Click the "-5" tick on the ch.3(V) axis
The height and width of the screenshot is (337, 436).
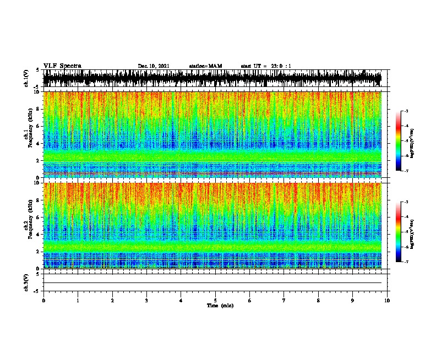pos(37,291)
